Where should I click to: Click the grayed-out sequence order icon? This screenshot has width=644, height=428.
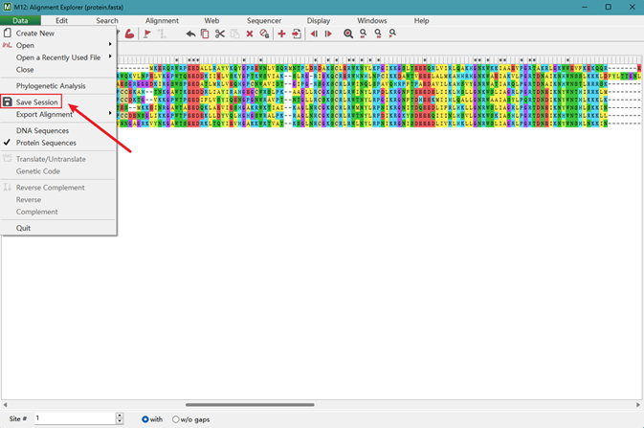pyautogui.click(x=163, y=34)
